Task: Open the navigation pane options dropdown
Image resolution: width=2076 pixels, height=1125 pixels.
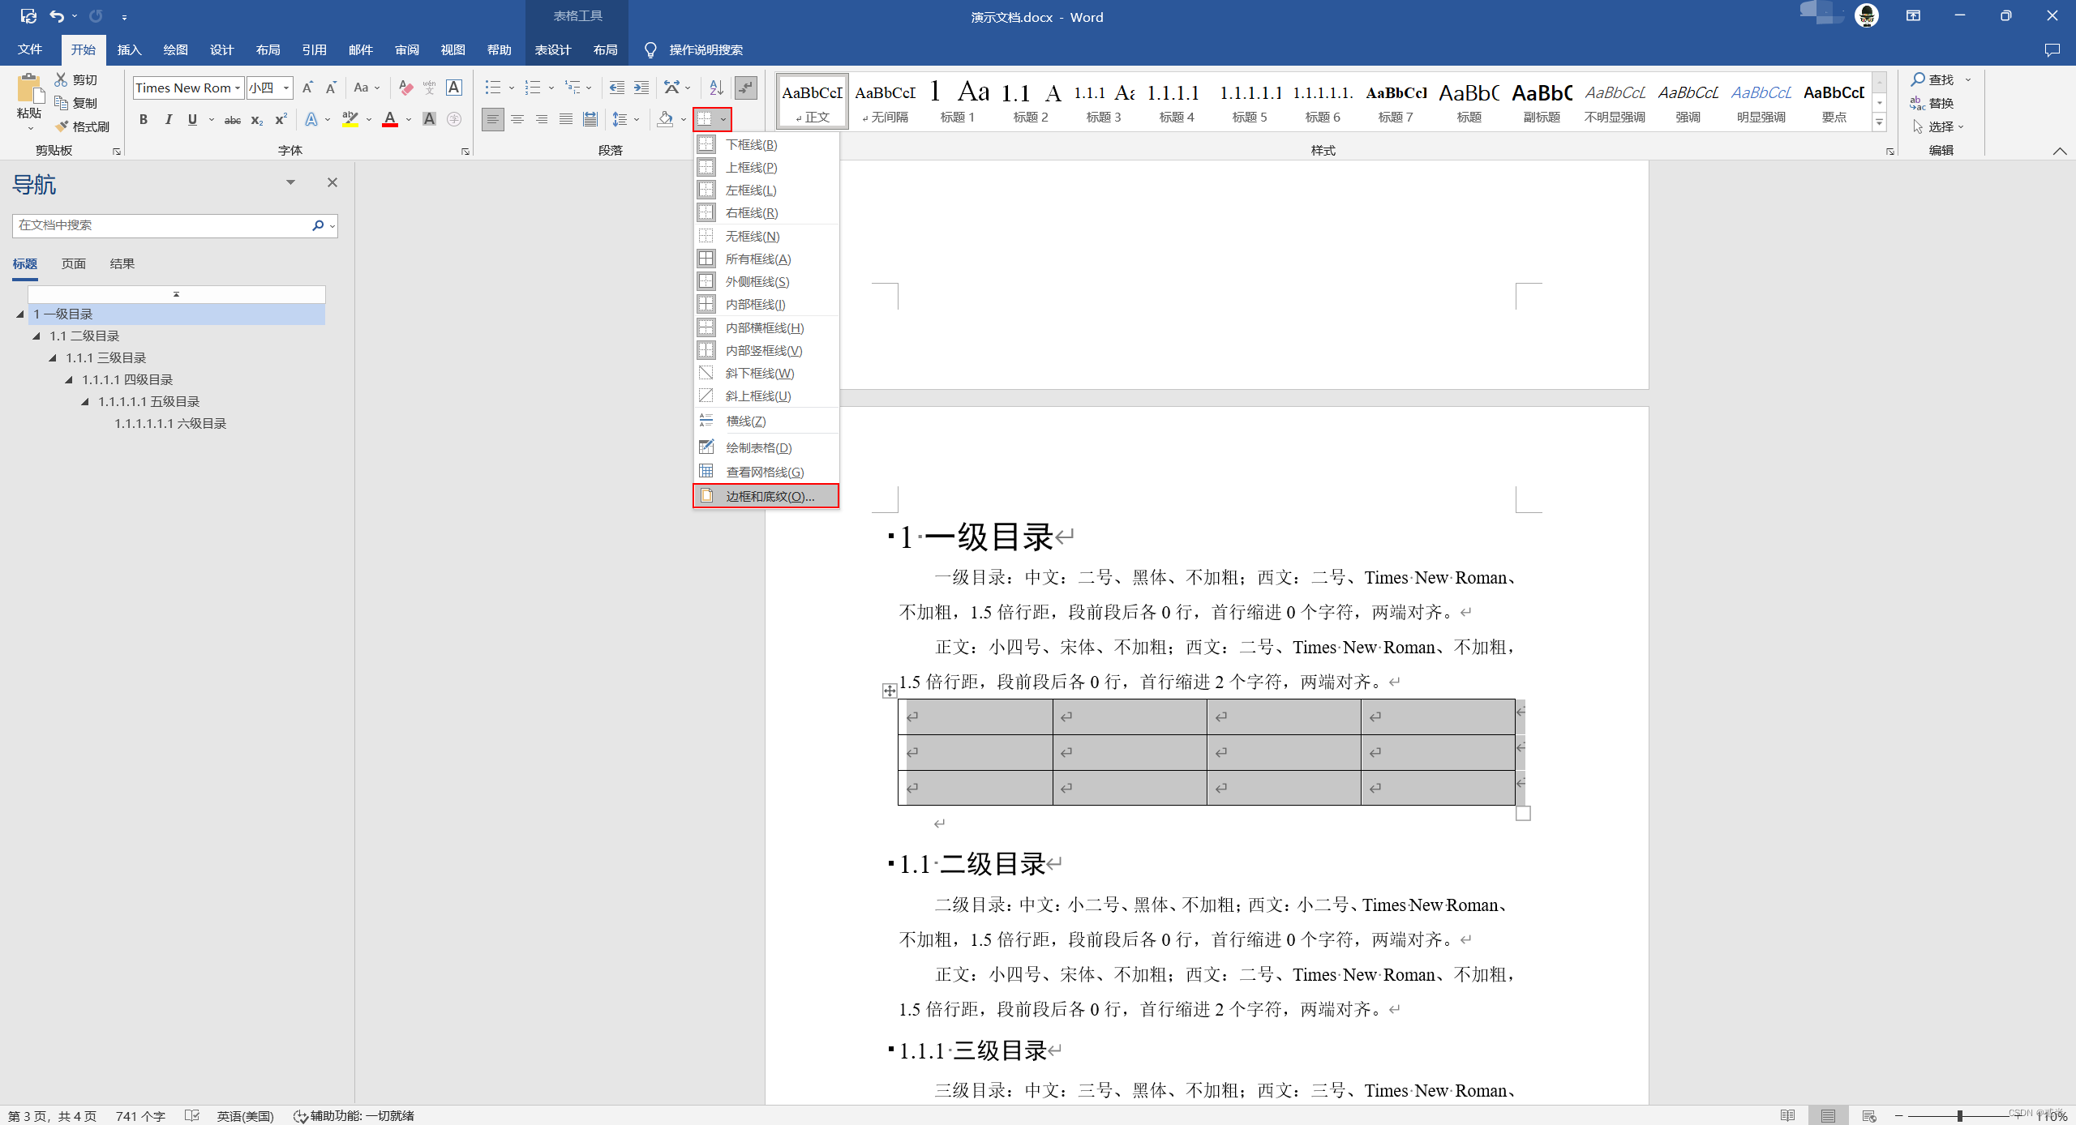Action: point(290,182)
